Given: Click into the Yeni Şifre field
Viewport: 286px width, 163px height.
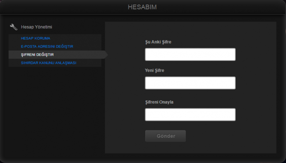Looking at the screenshot, I should pos(190,83).
